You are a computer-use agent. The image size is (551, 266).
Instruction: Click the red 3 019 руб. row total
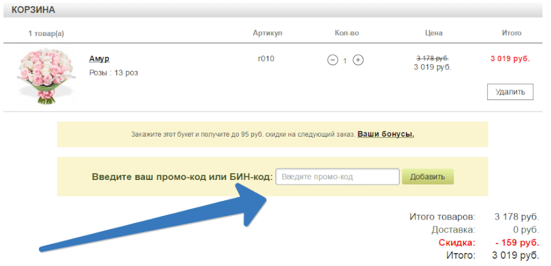pyautogui.click(x=510, y=59)
